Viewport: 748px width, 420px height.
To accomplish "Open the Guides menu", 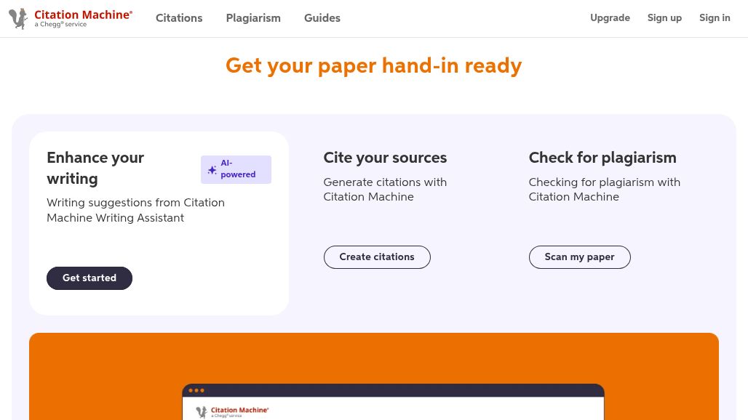I will (x=322, y=18).
